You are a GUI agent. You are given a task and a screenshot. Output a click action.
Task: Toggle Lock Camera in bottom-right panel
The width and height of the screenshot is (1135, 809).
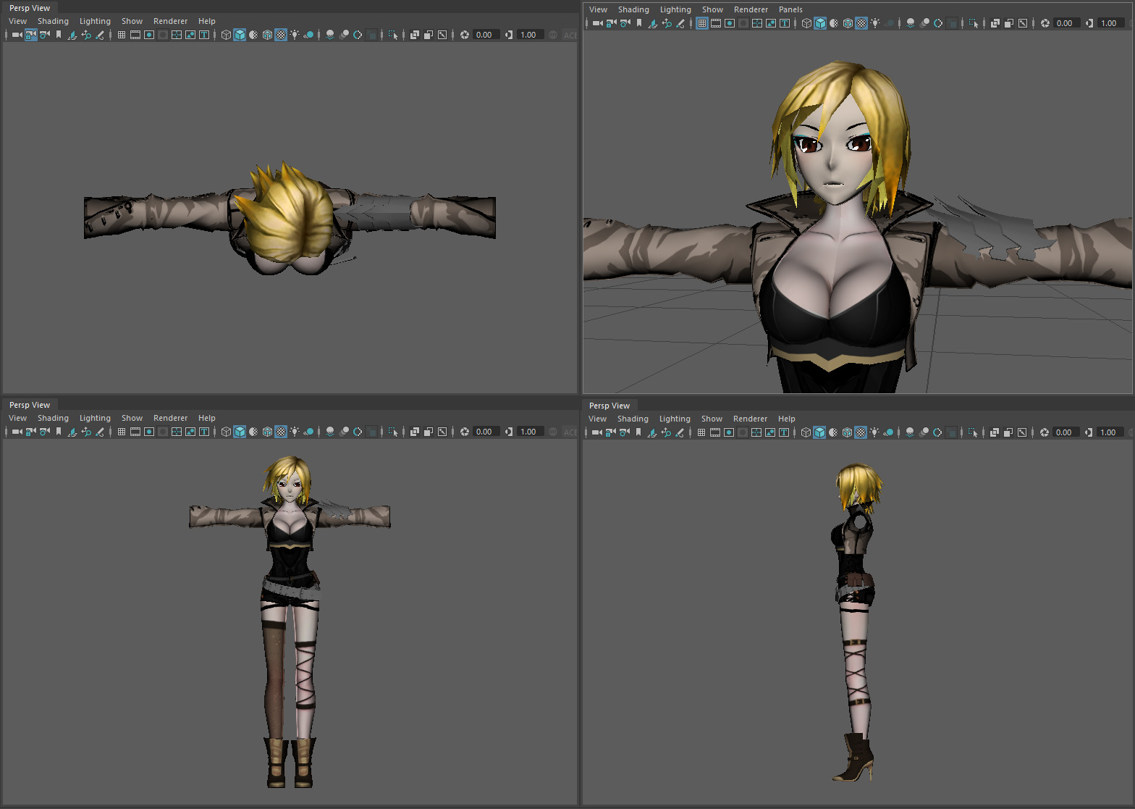click(611, 432)
